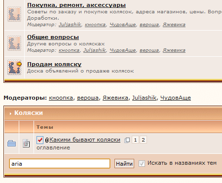Image resolution: width=222 pixels, height=183 pixels.
Task: Click description 'Доска объявлений о продаже колясок'
Action: point(80,71)
